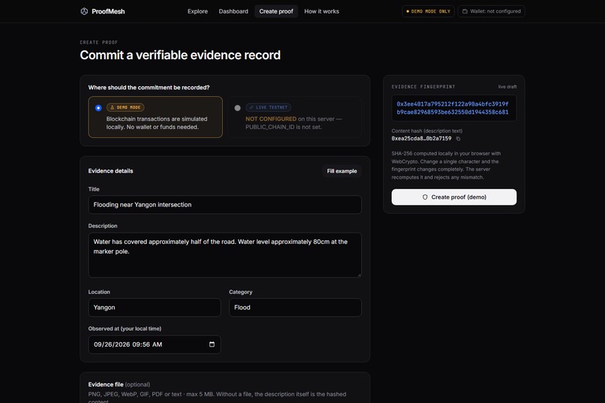Click the Description resize handle corner
The image size is (605, 403).
click(359, 275)
